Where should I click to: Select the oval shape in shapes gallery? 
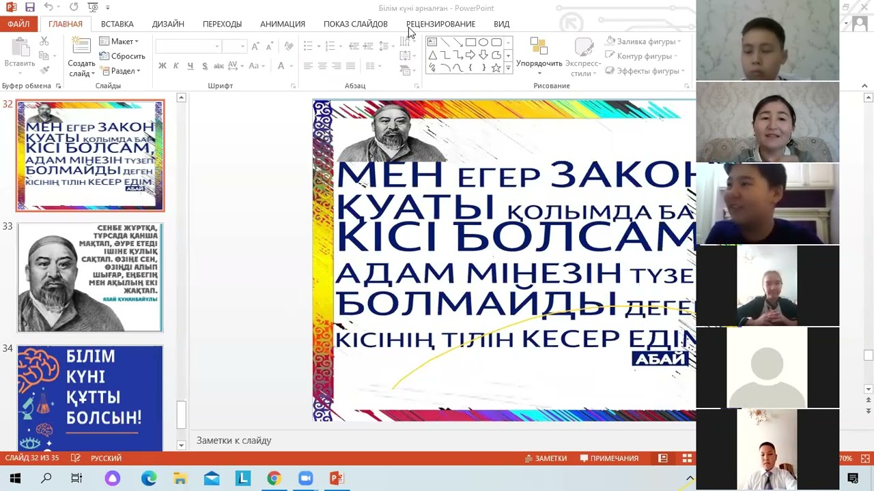[483, 42]
